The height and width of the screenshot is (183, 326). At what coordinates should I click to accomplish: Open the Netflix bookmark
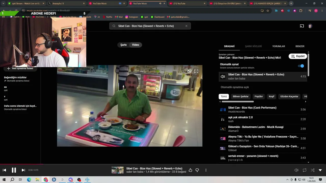(x=107, y=17)
